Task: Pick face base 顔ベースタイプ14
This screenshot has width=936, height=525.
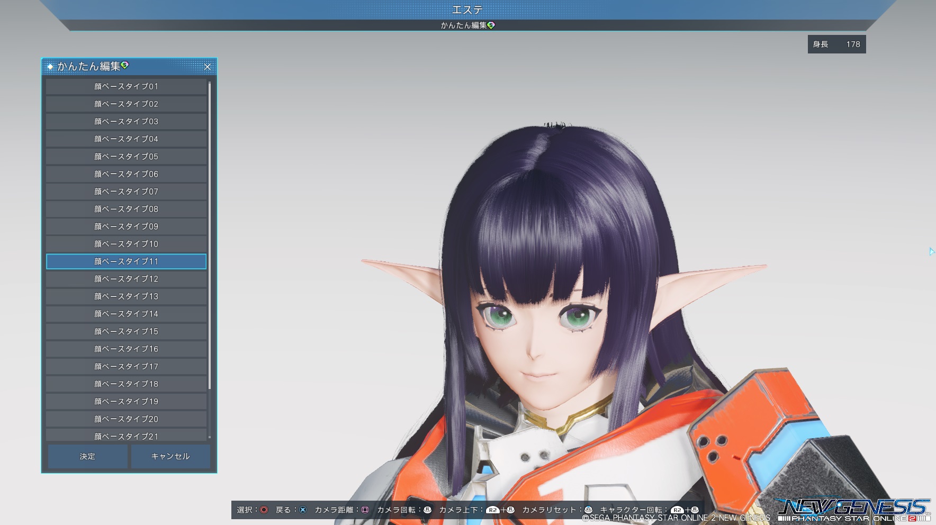Action: point(126,313)
